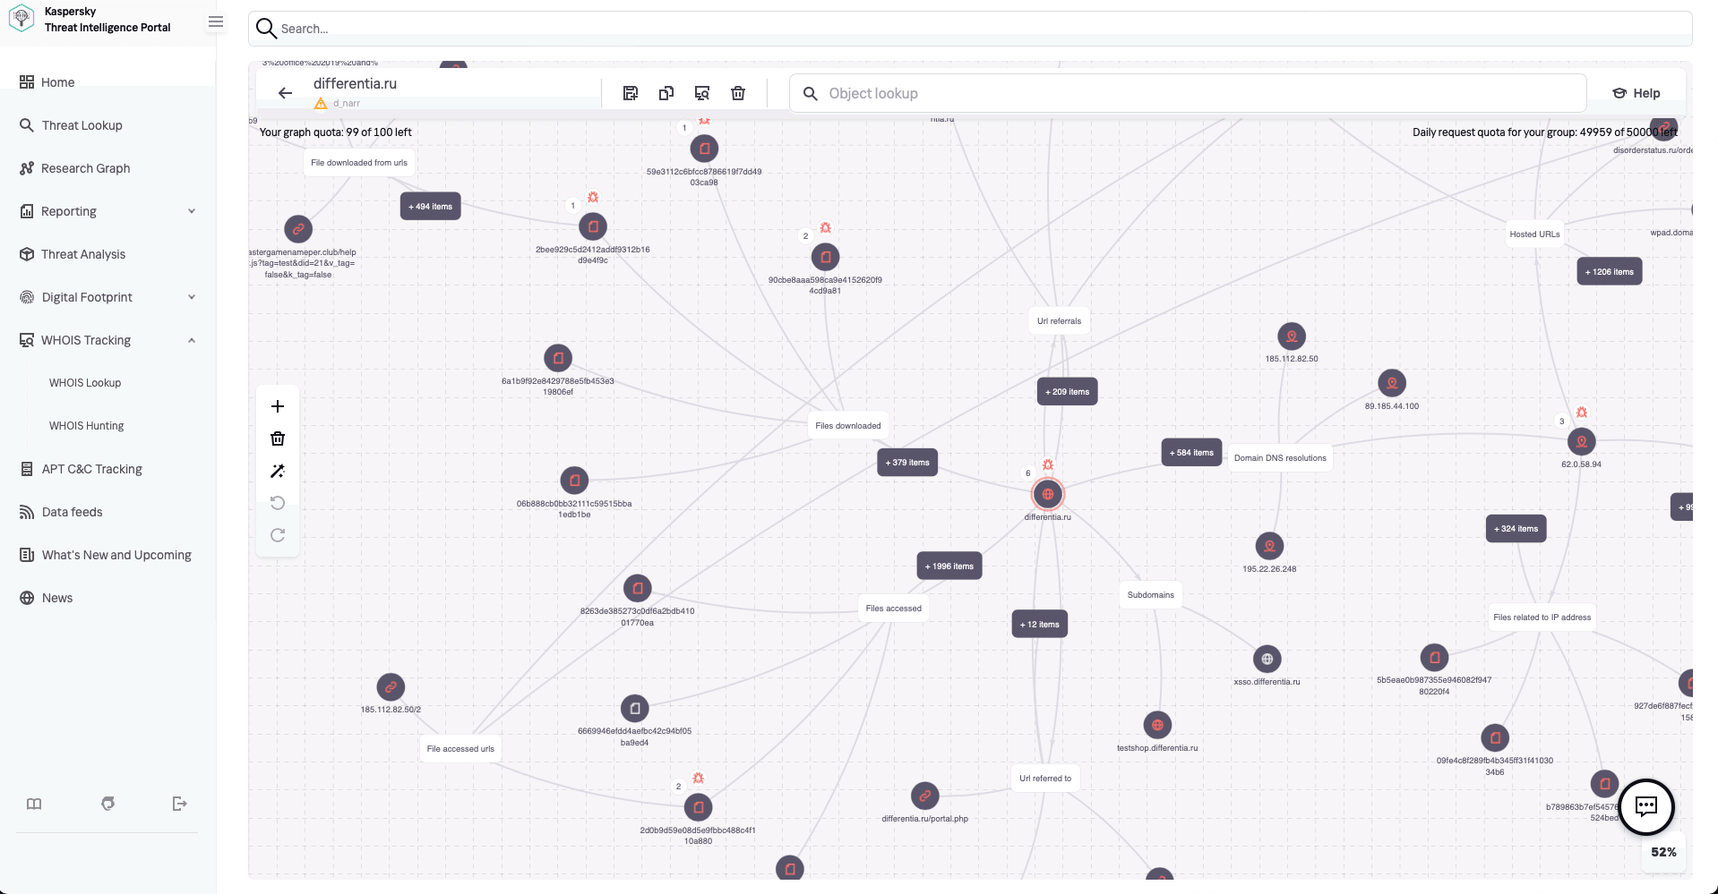Toggle the hamburger sidebar menu
Viewport: 1718px width, 894px height.
(x=215, y=21)
